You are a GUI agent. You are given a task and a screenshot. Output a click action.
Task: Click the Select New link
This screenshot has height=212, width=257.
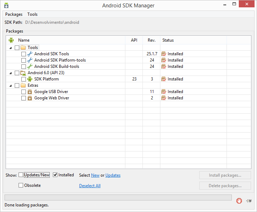tap(95, 175)
